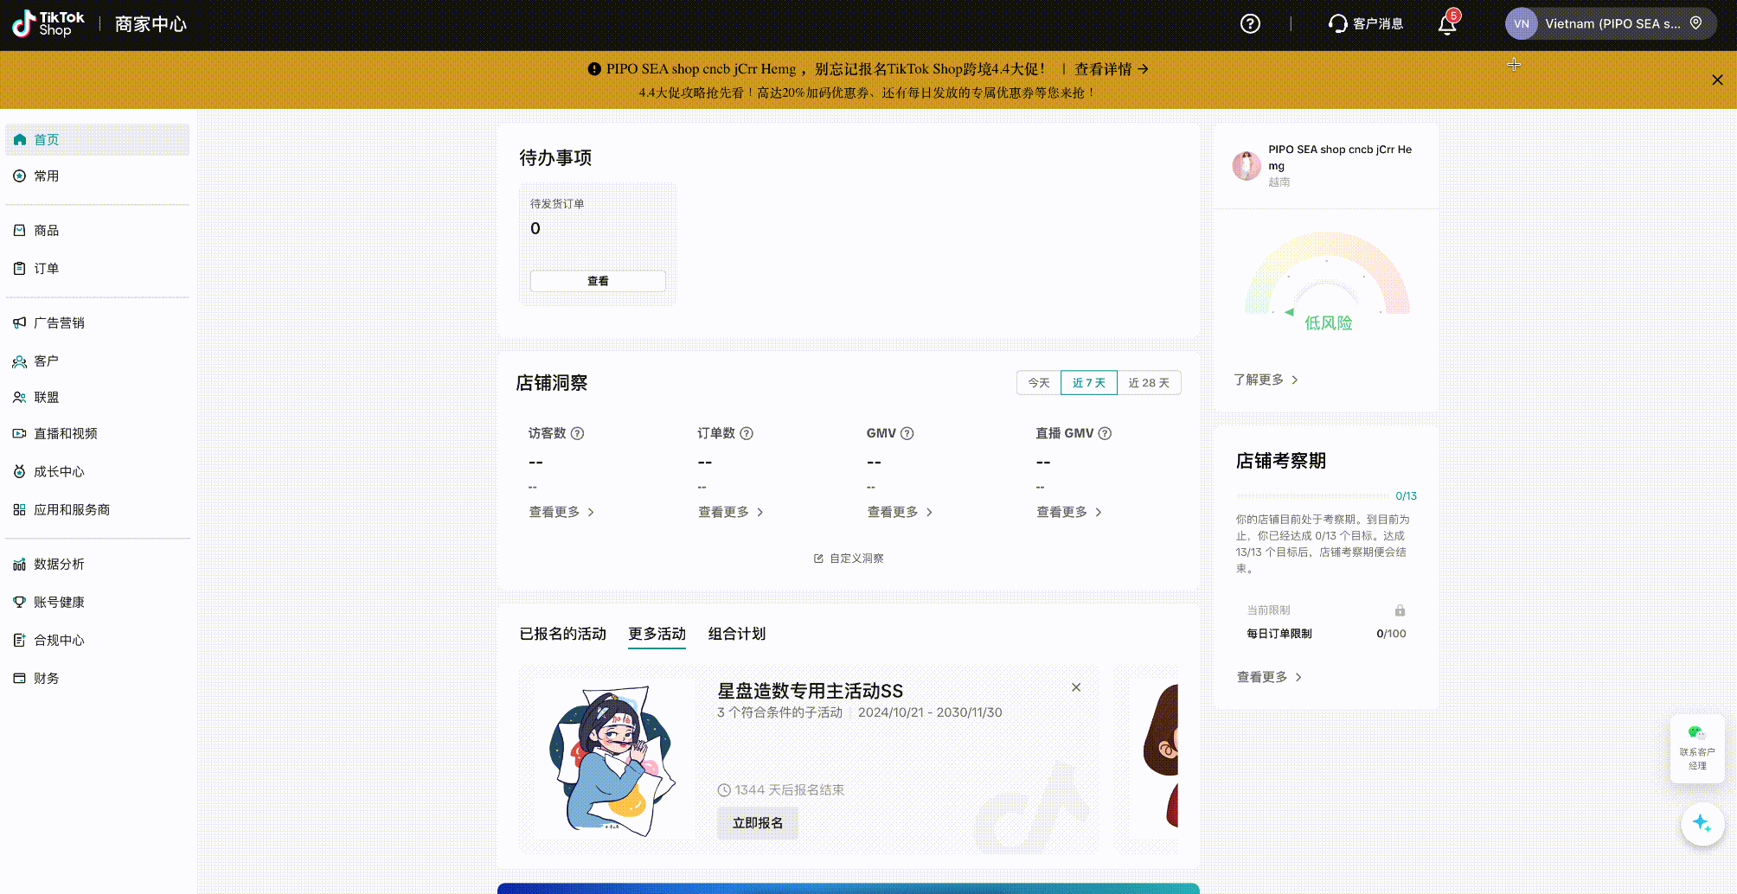Open the Vietnam shop region selector
The height and width of the screenshot is (894, 1737).
coord(1610,23)
